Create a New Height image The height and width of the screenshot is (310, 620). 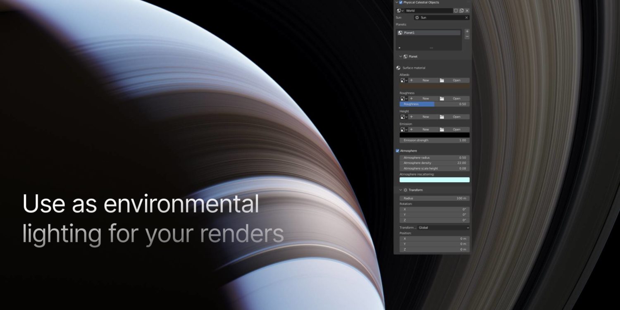(423, 117)
